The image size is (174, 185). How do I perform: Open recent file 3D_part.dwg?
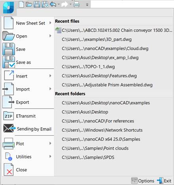(x=96, y=40)
